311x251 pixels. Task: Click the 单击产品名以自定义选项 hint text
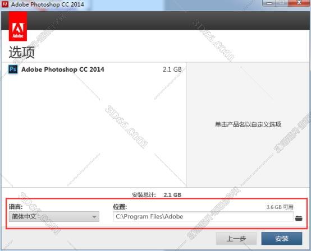248,124
